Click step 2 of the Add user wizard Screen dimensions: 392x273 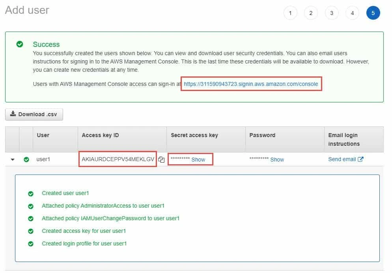(x=311, y=13)
